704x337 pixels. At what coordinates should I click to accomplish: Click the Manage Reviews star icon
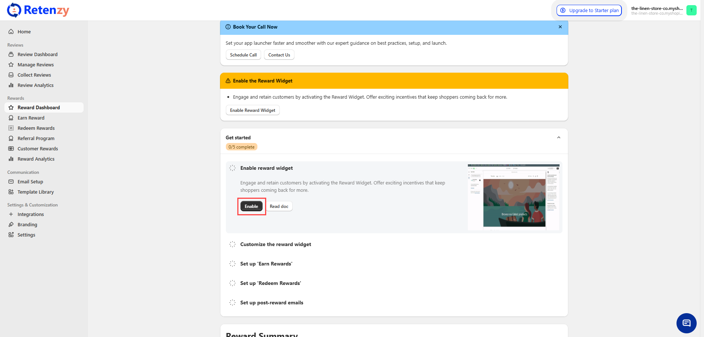[11, 65]
